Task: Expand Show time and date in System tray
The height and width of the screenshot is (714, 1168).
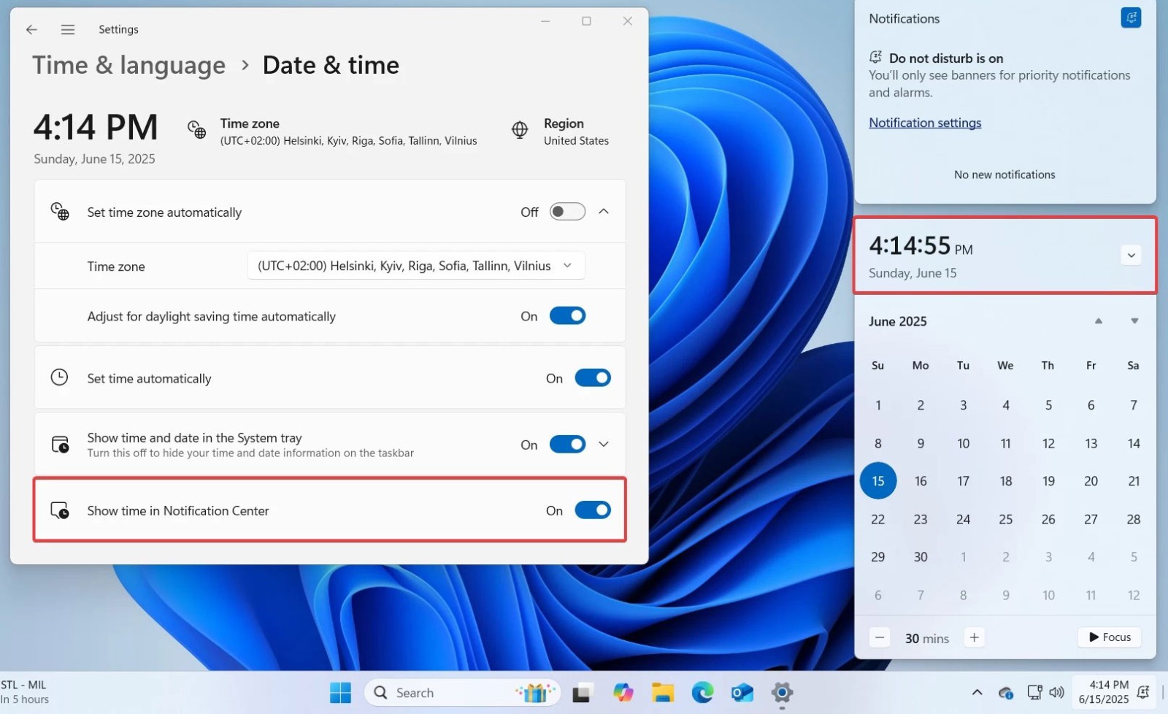Action: pos(604,444)
